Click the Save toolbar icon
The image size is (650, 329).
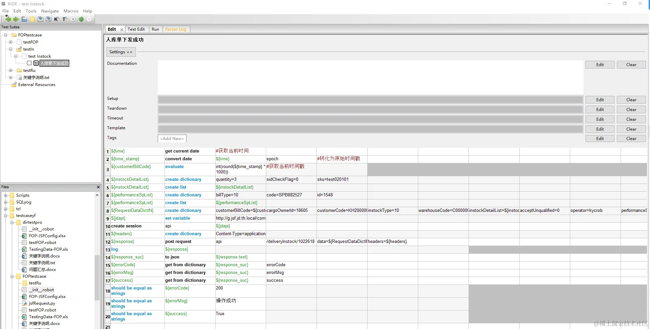(41, 19)
